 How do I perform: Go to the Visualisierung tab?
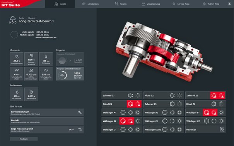pyautogui.click(x=151, y=4)
